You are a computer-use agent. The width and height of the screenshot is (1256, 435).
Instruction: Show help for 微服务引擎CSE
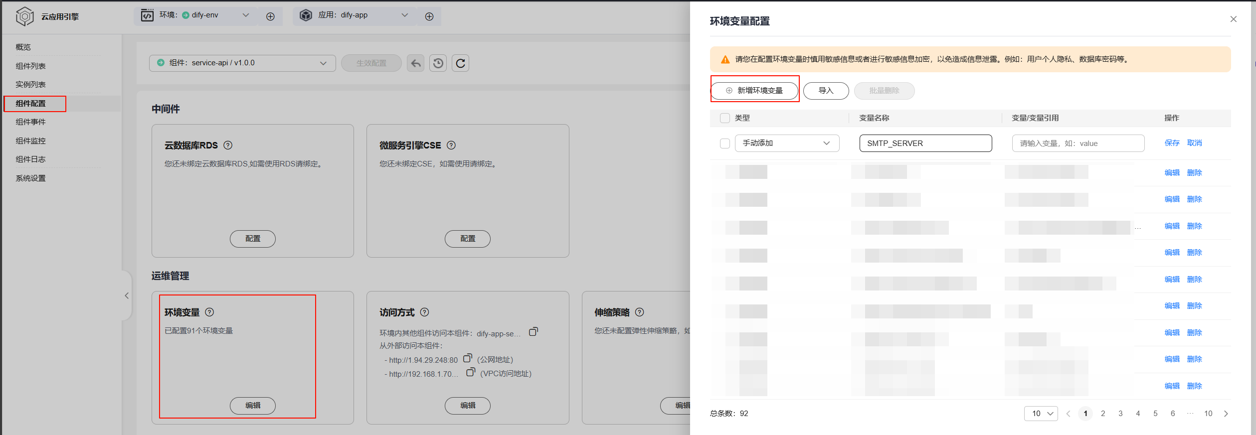[451, 145]
